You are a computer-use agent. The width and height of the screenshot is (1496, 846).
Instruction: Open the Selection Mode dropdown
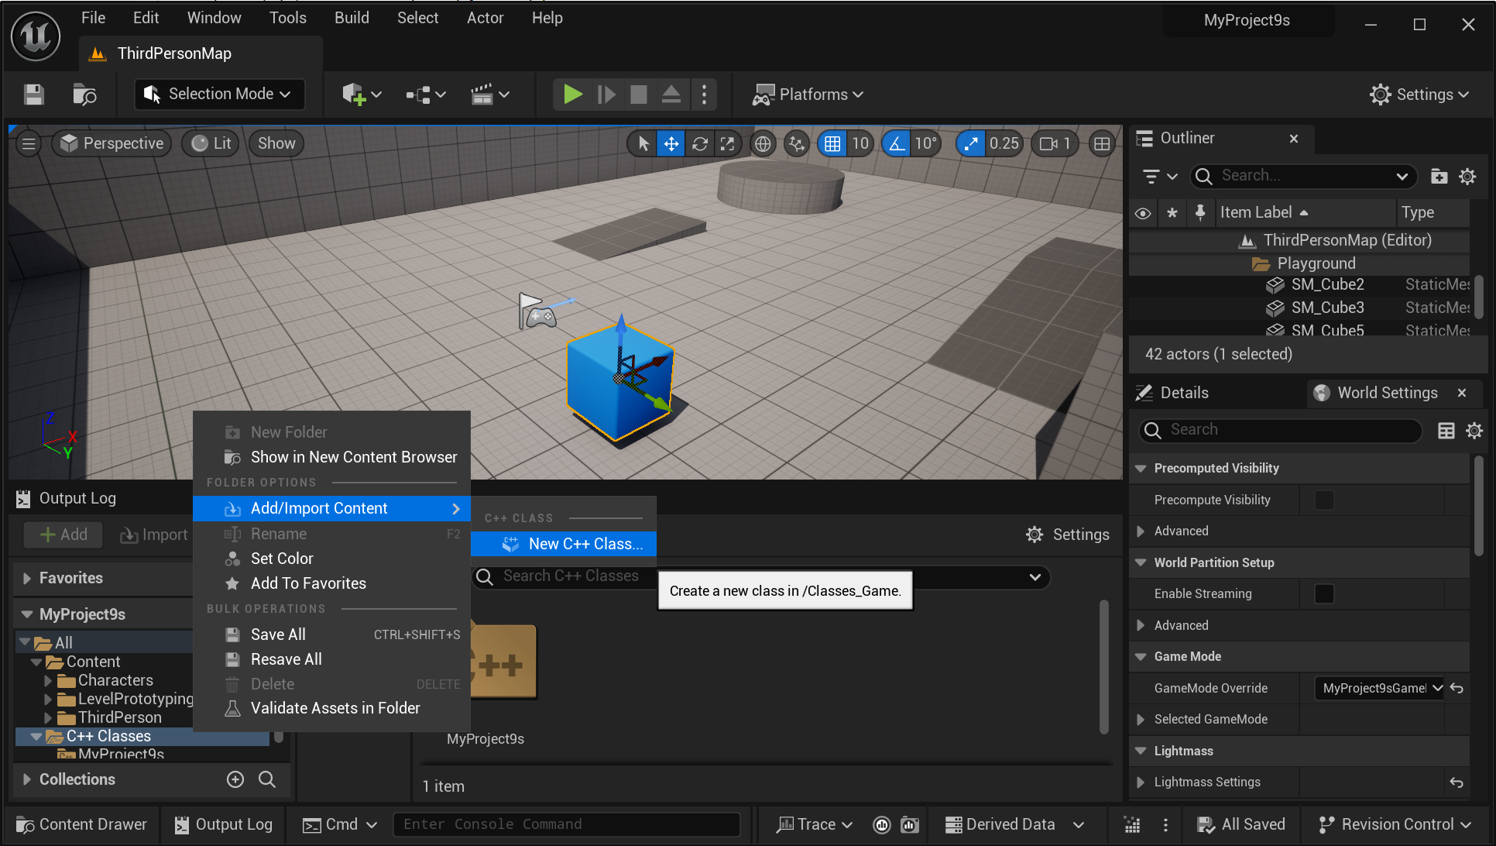(x=220, y=95)
